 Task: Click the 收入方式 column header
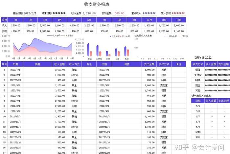pos(74,64)
